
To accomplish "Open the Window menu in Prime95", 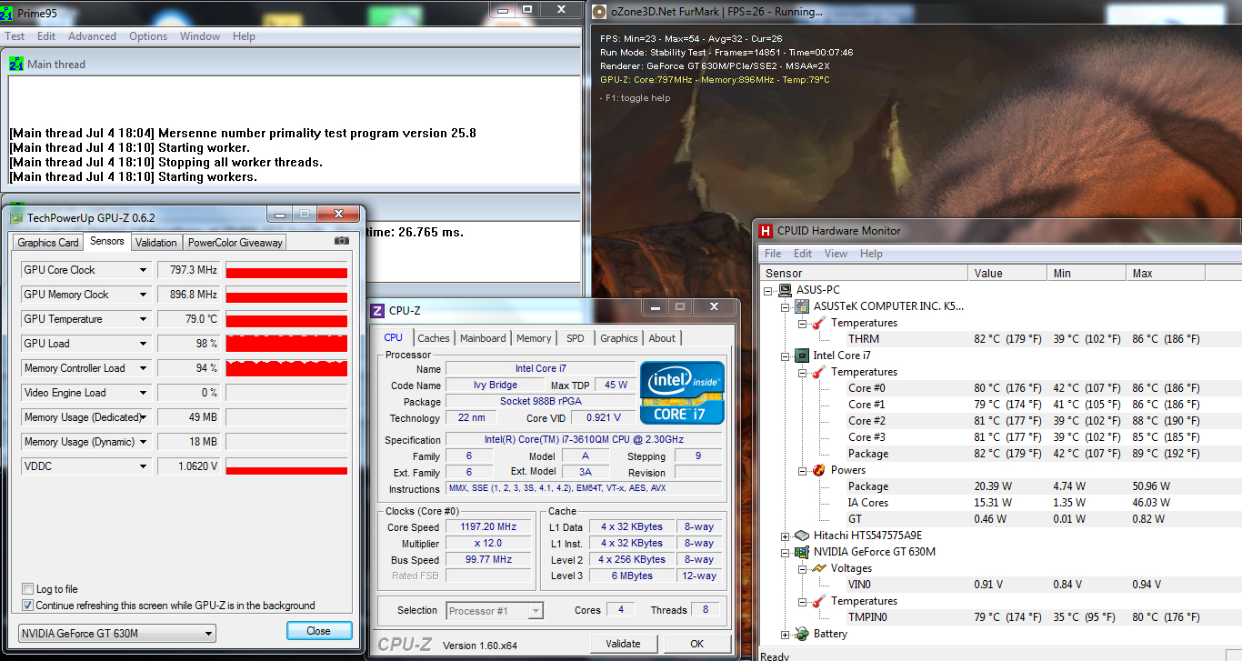I will [200, 36].
